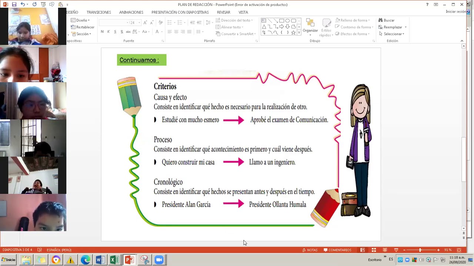
Task: Open the Sección dropdown
Action: (x=81, y=34)
